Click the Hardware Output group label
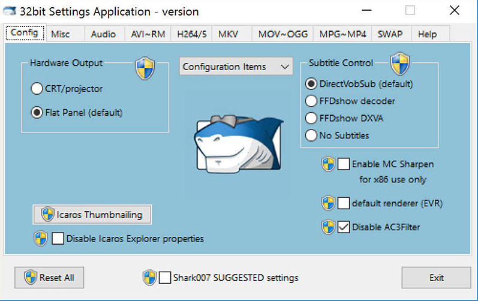Viewport: 478px width, 301px height. coord(66,63)
